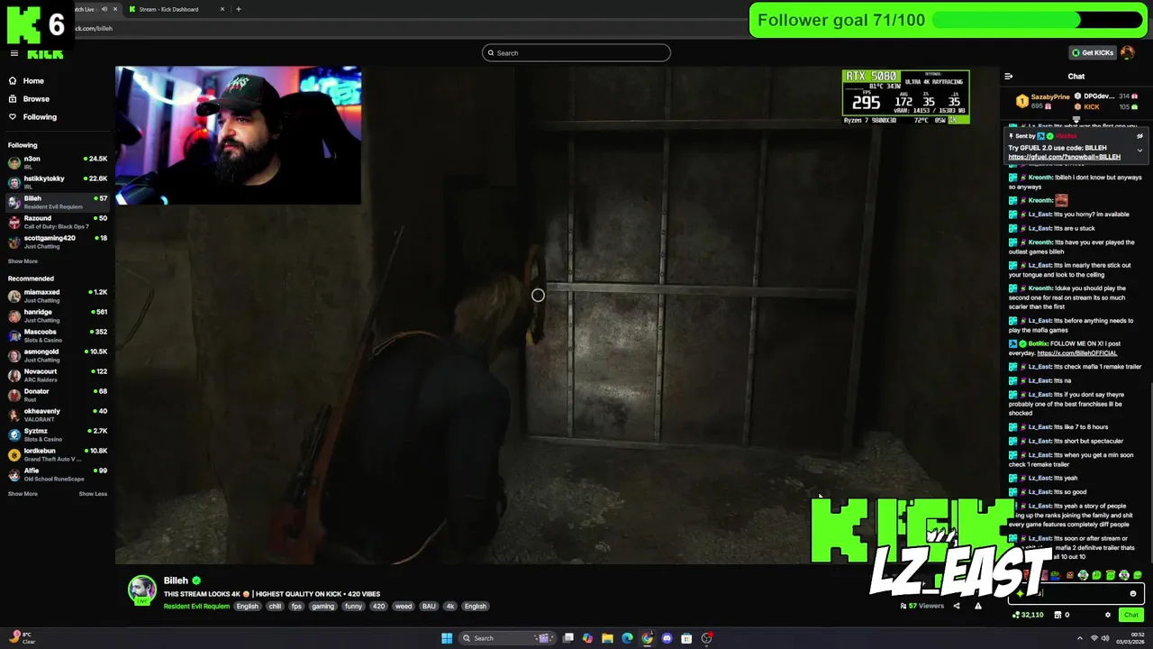Open Syztmz recommended channel
Viewport: 1153px width, 649px height.
click(x=58, y=434)
